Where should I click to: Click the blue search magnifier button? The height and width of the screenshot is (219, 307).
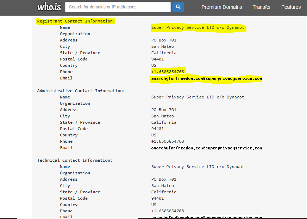(x=178, y=7)
